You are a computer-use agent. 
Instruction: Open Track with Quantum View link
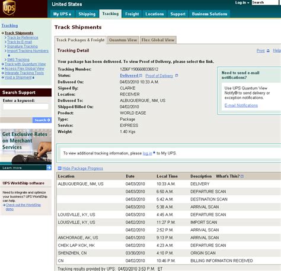click(x=25, y=64)
